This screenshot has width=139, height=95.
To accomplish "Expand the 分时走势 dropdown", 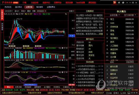I will click(x=9, y=11).
